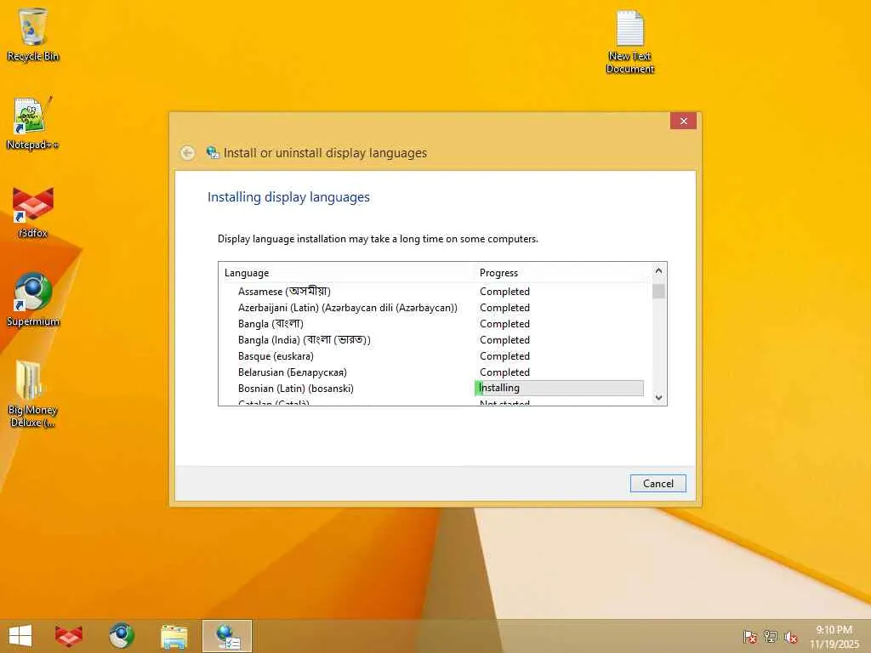Viewport: 871px width, 653px height.
Task: Go back with the wizard arrow button
Action: click(188, 153)
